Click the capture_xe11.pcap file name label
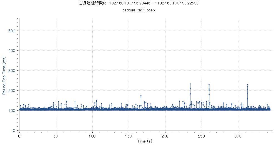The width and height of the screenshot is (277, 145). (x=139, y=10)
